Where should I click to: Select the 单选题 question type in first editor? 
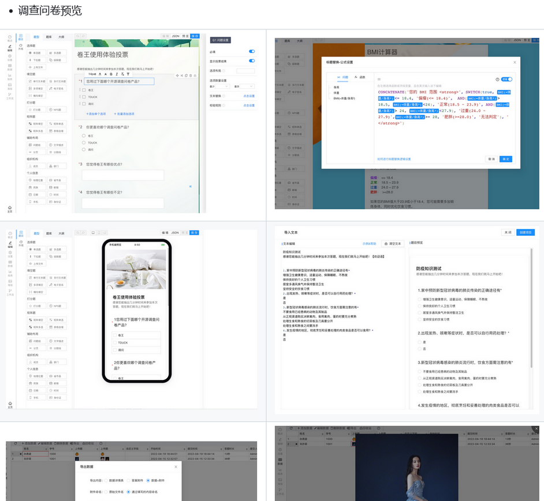36,52
